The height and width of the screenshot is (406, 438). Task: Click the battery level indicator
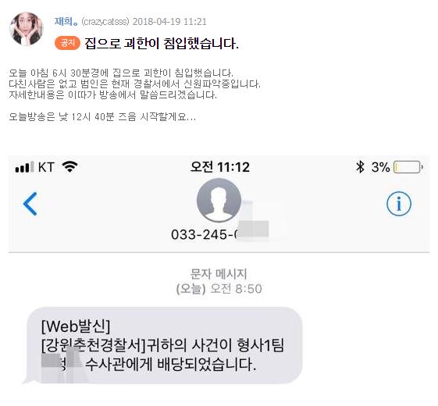408,167
